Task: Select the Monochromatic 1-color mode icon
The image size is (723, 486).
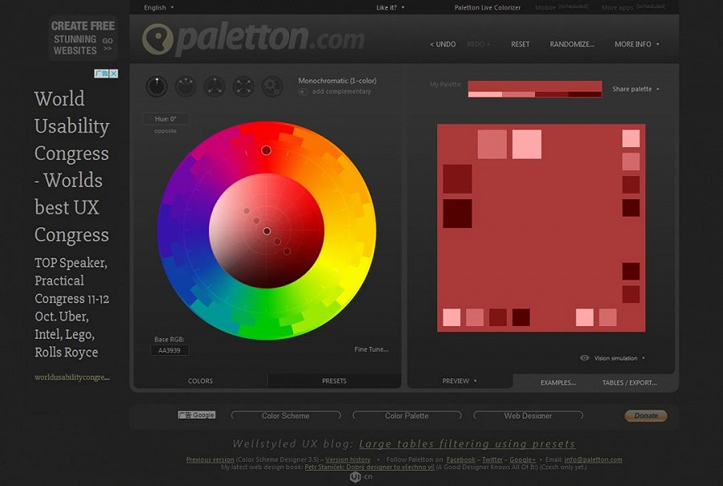Action: pos(157,86)
